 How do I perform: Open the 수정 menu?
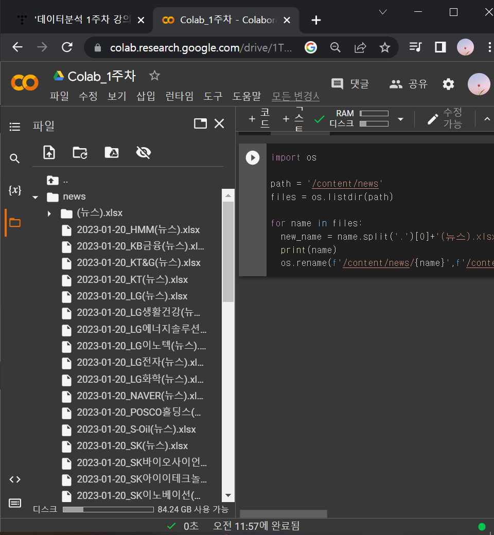88,96
